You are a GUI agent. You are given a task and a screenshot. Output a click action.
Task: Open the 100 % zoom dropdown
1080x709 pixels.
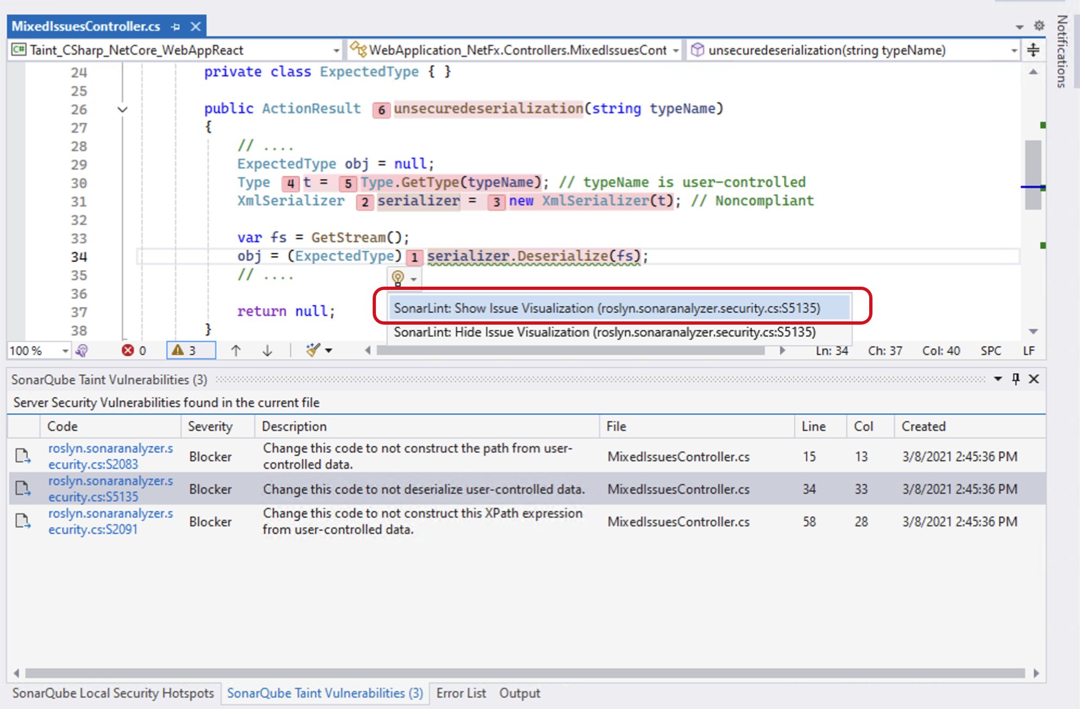pyautogui.click(x=65, y=351)
